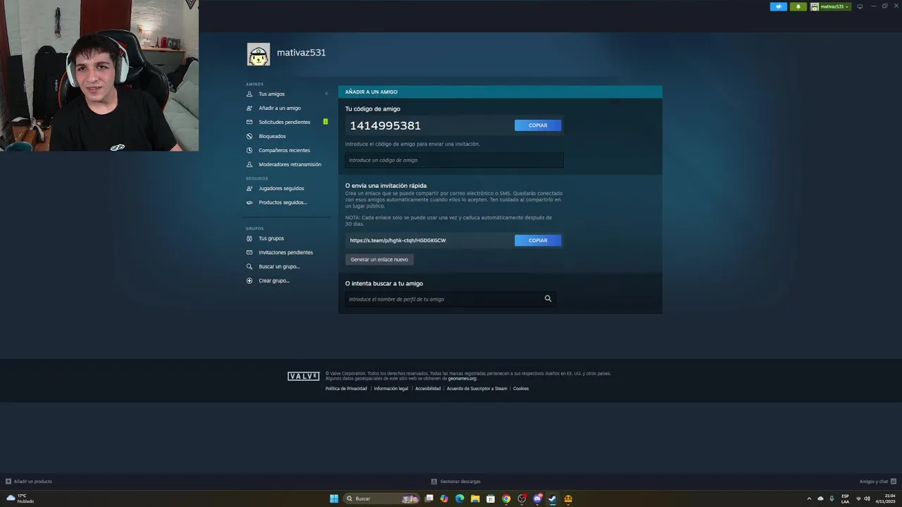Open the Accesibilidad link

click(x=428, y=389)
